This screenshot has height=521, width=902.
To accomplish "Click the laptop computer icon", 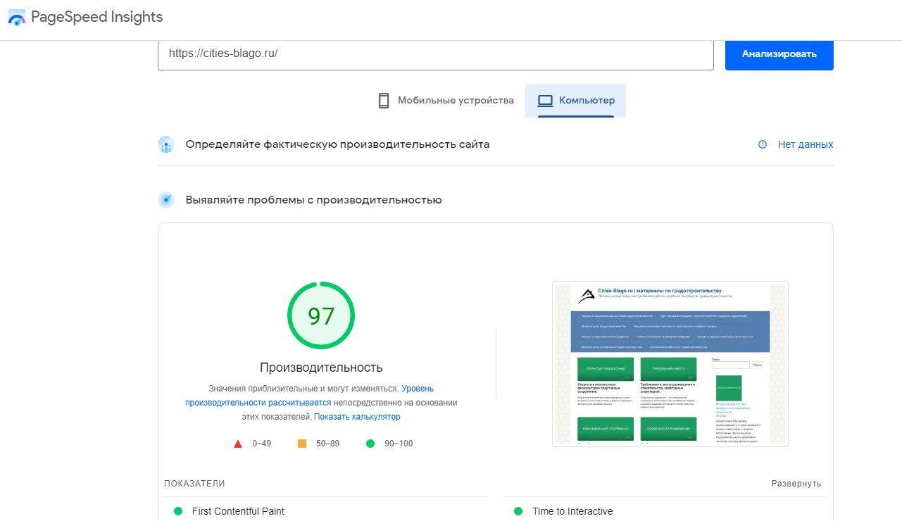I will (x=545, y=101).
